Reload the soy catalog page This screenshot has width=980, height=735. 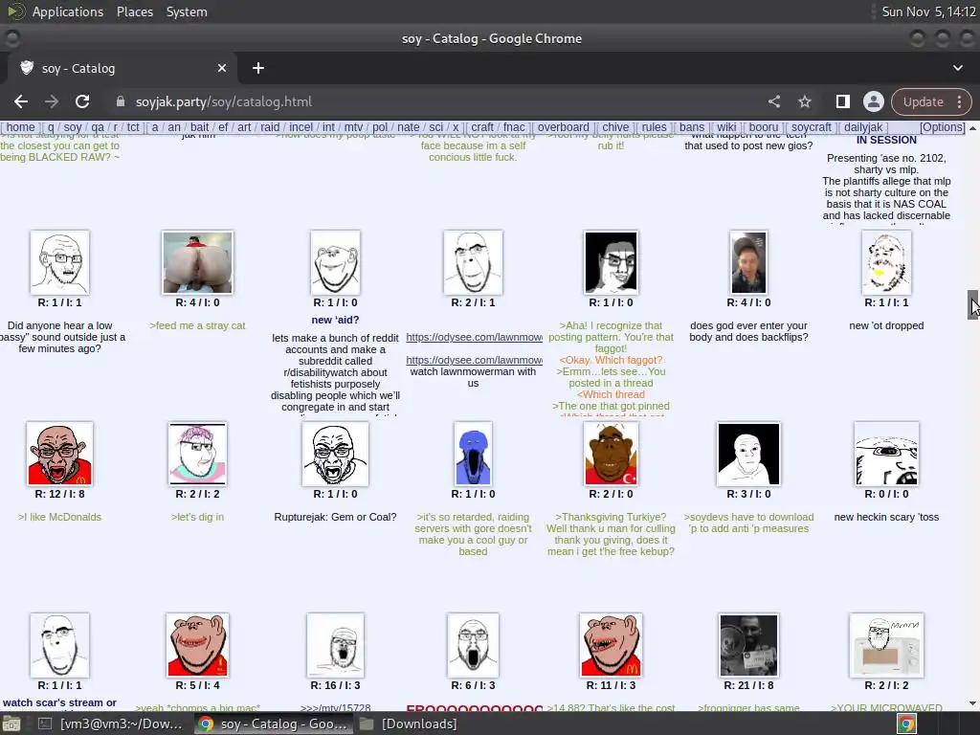tap(82, 101)
